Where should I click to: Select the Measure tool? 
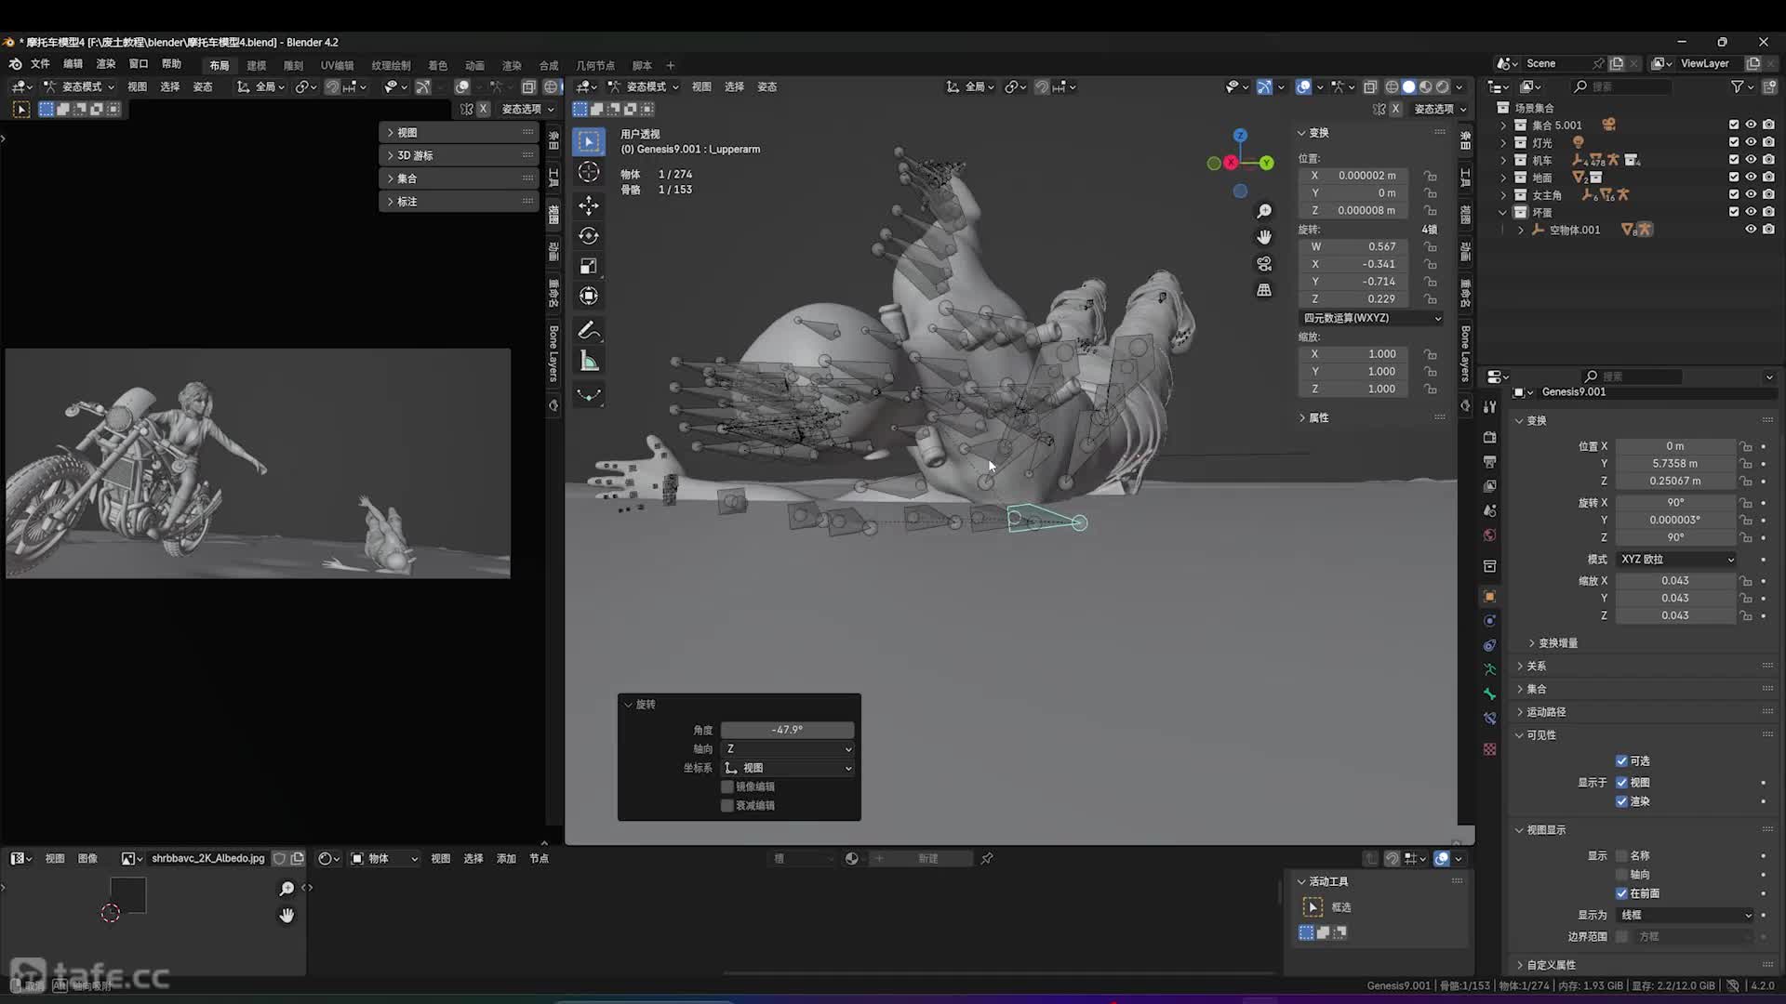[589, 361]
